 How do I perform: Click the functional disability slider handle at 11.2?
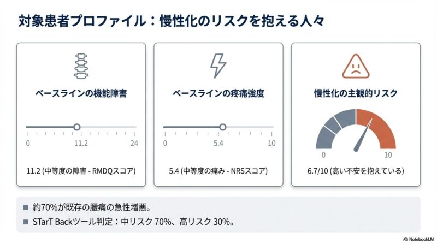click(77, 127)
